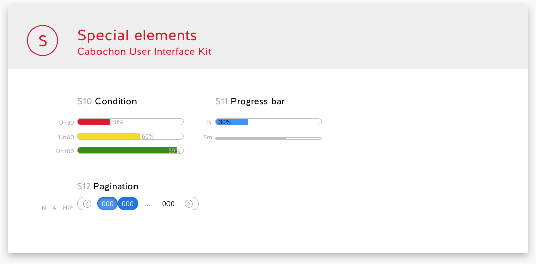Click the green 89% condition bar
Viewport: 536px width, 264px height.
click(x=130, y=150)
